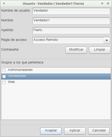Select the Administradores row in groups list
Screen dimensions: 112x137
point(56,70)
